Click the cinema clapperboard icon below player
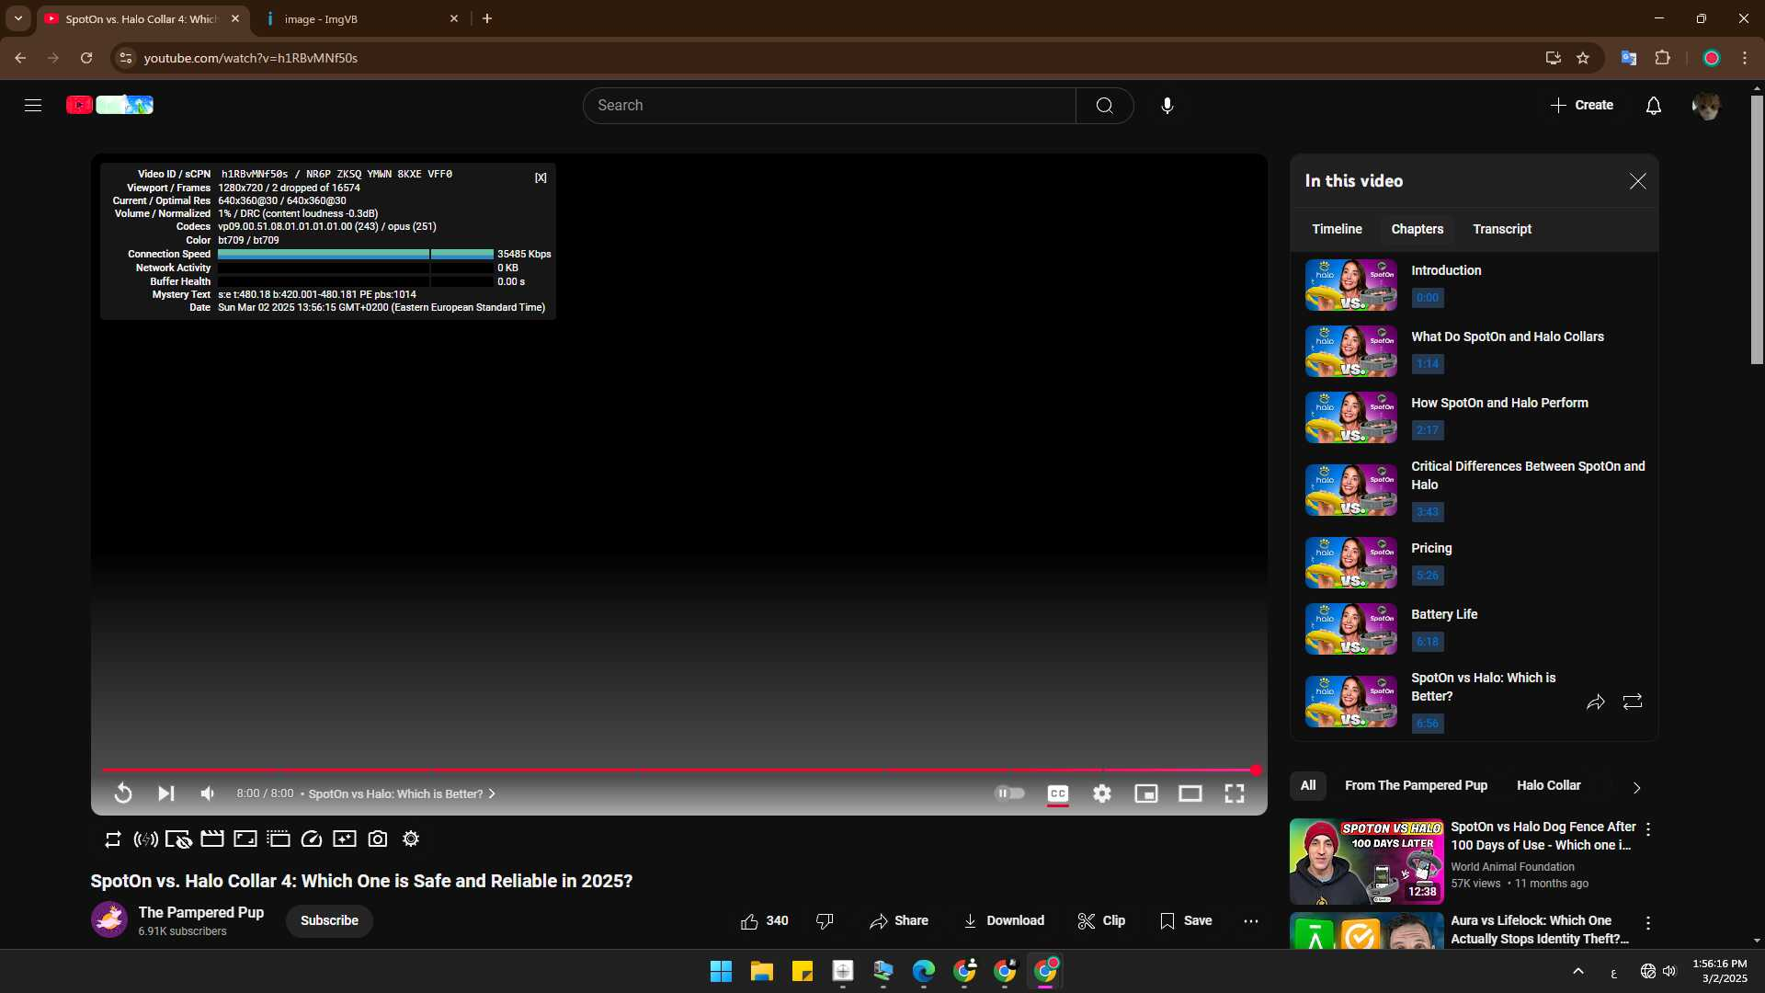The image size is (1765, 993). (212, 839)
